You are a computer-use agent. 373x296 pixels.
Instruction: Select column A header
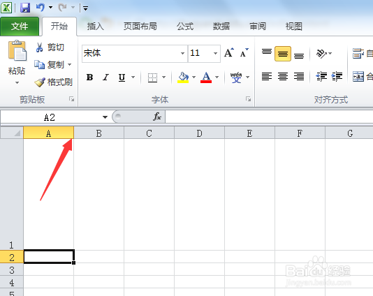[x=48, y=133]
